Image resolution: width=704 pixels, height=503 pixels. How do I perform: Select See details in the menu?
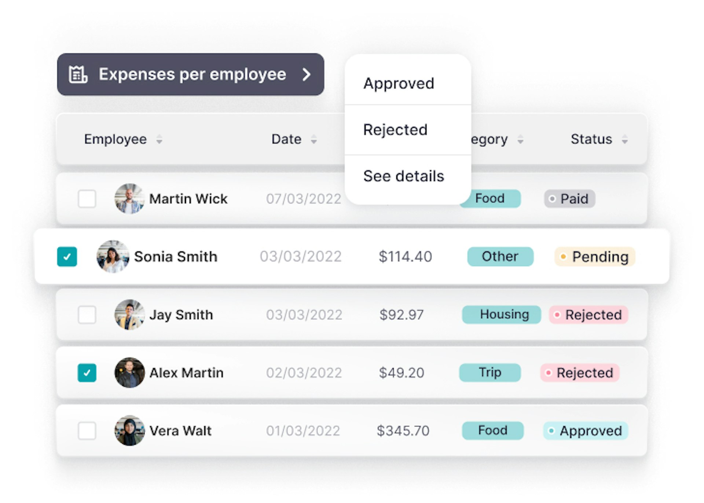point(403,176)
